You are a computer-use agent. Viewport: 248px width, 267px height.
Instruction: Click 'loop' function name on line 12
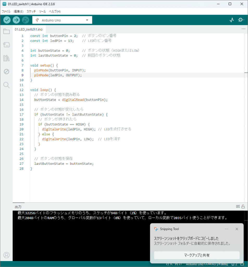pos(44,90)
